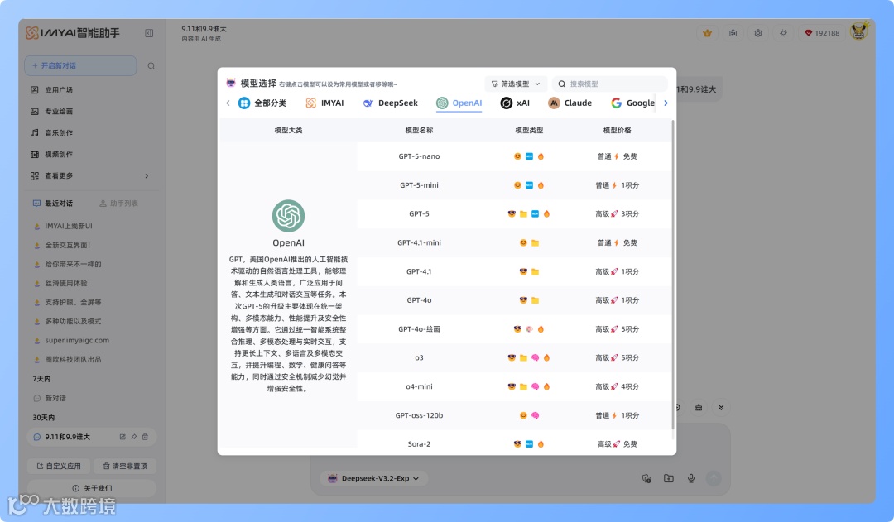Image resolution: width=894 pixels, height=522 pixels.
Task: Click the folder icon in GPT-4.1 row
Action: [x=535, y=272]
